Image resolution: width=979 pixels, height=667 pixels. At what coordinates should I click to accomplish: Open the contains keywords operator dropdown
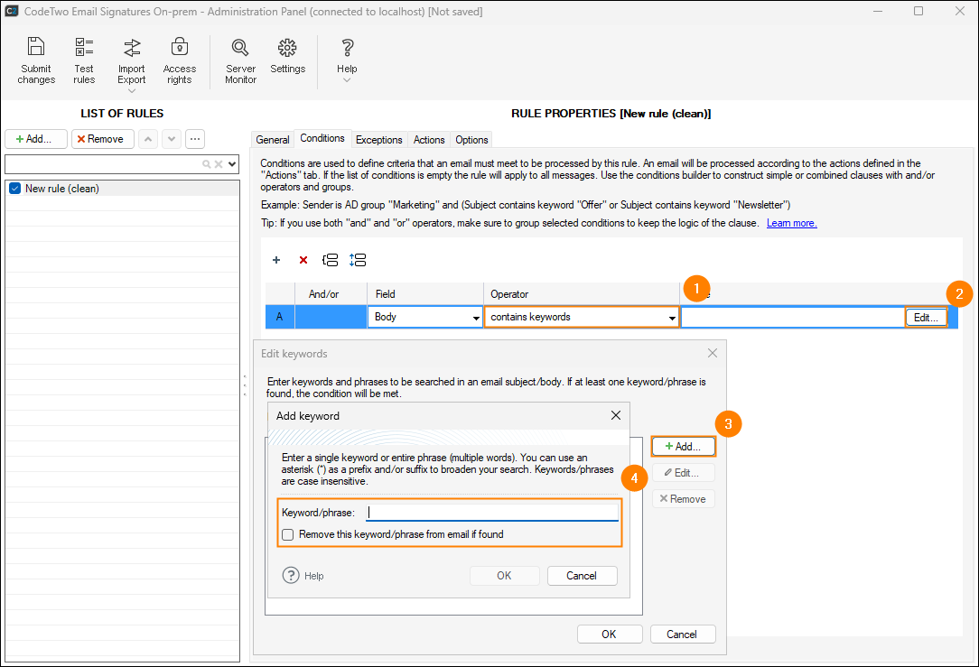click(x=672, y=318)
